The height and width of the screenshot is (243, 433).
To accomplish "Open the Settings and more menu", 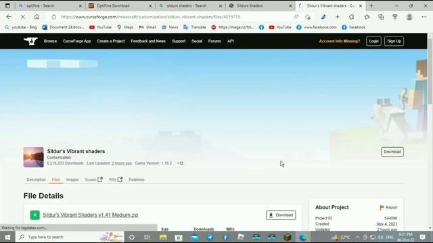I will [424, 17].
